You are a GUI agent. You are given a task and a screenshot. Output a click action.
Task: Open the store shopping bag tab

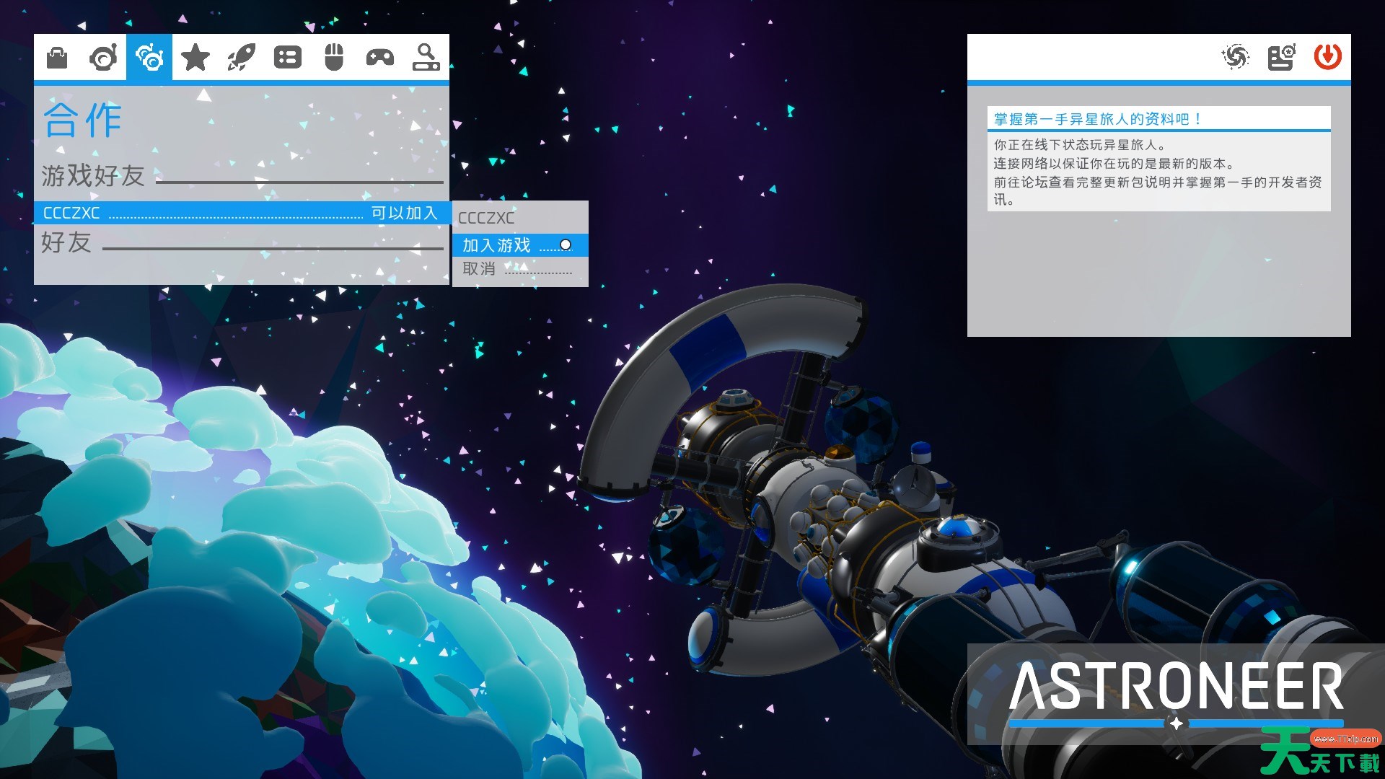pos(57,57)
